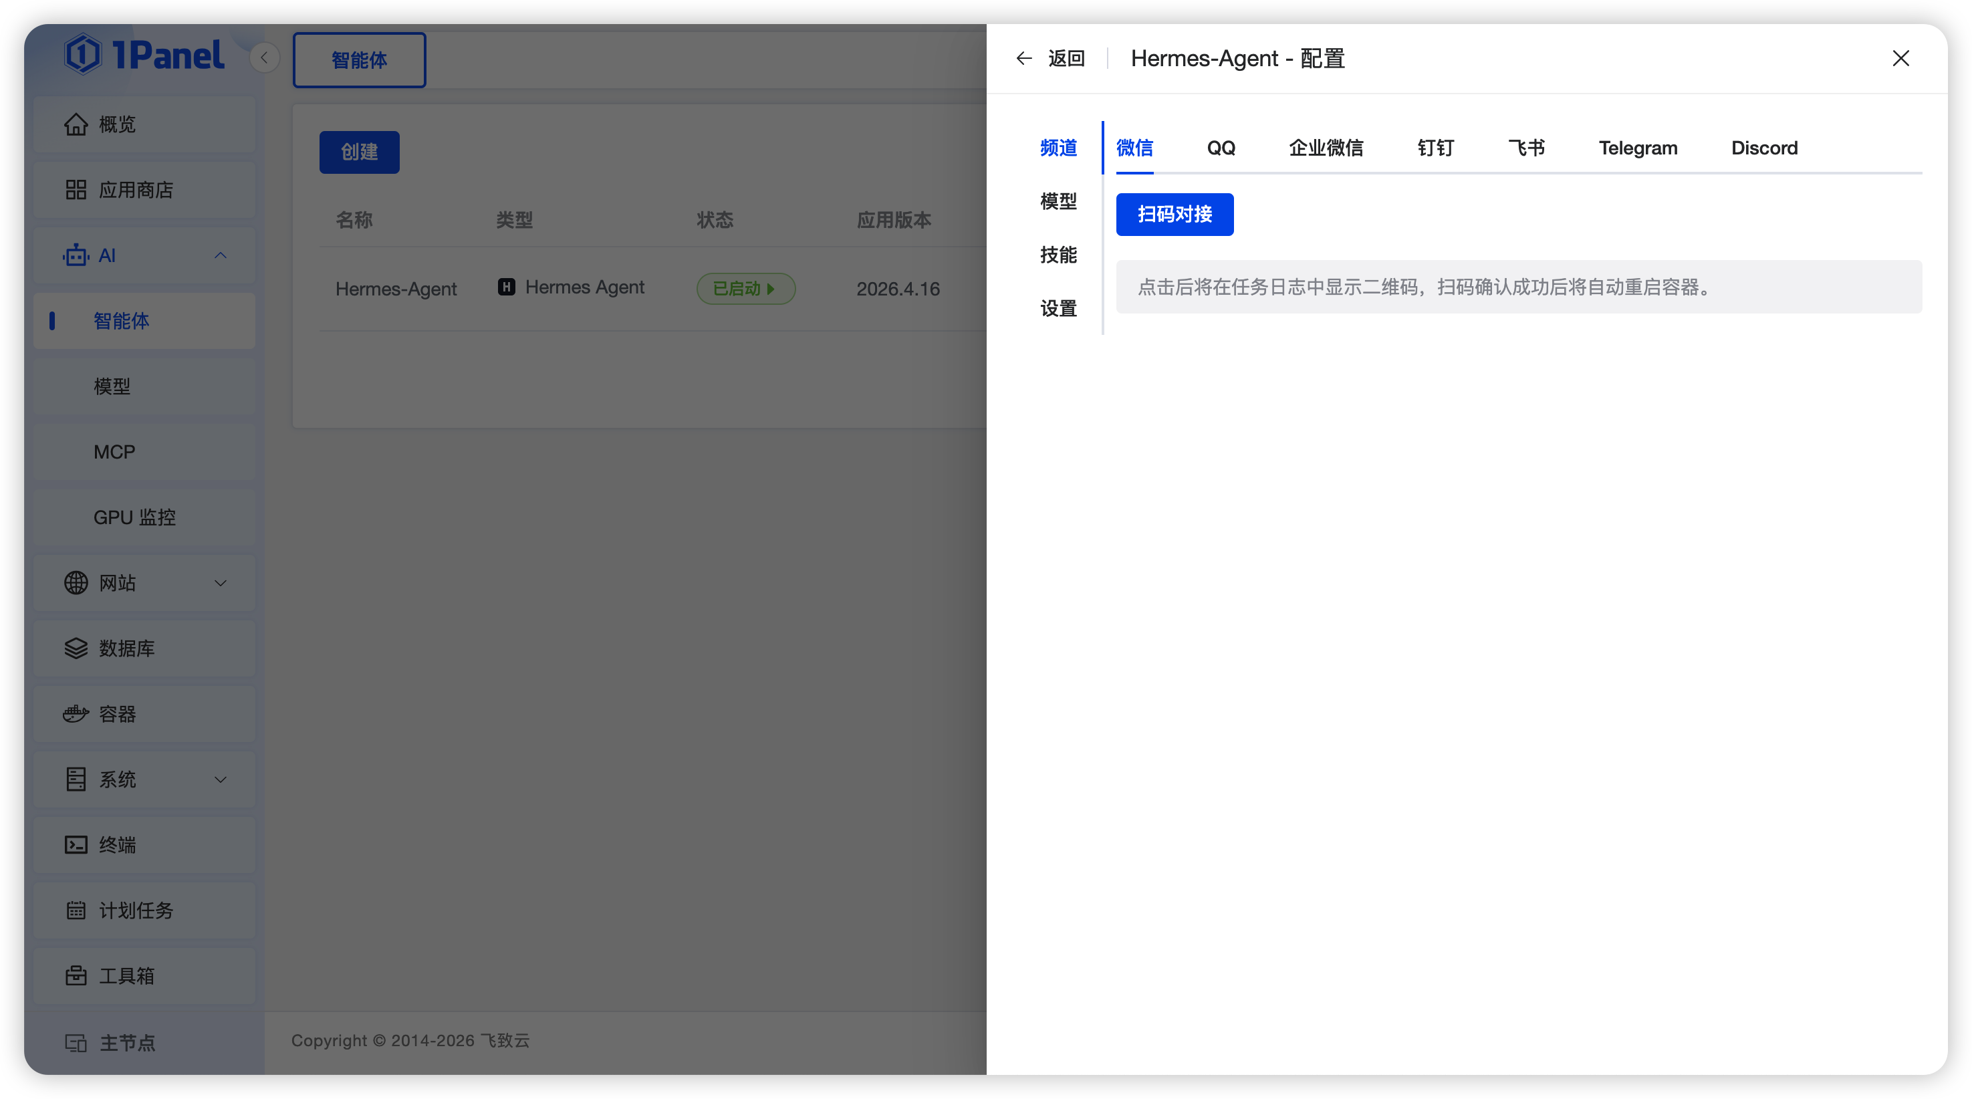Click the 类型 column header
This screenshot has height=1099, width=1972.
point(513,221)
